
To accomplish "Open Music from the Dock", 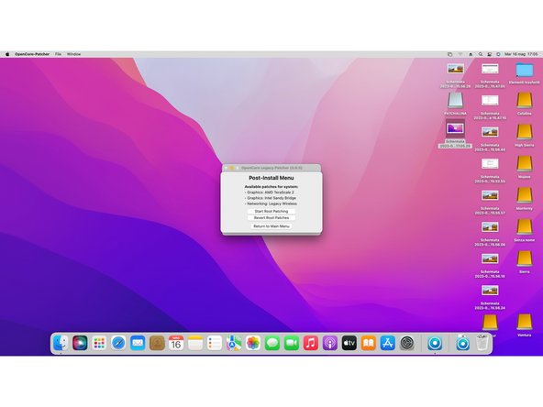I will pyautogui.click(x=311, y=343).
